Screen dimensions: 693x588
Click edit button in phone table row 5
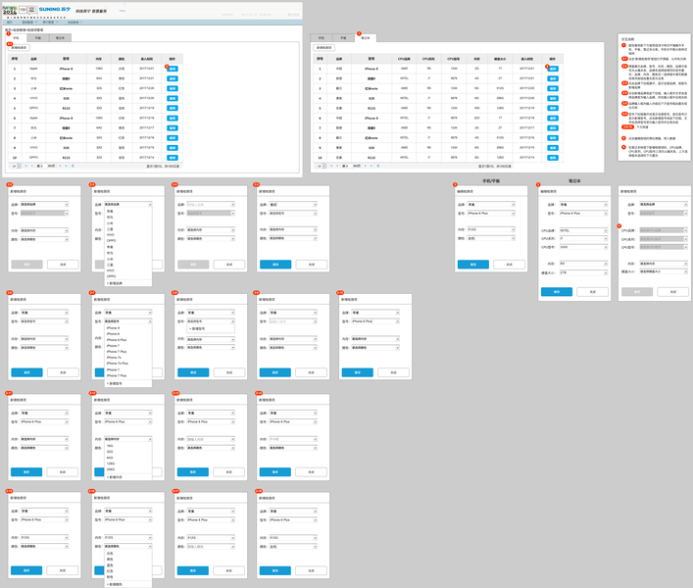point(173,108)
